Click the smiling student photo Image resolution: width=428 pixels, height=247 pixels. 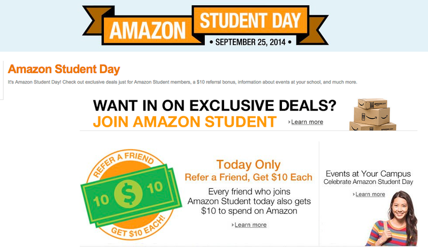(x=392, y=218)
